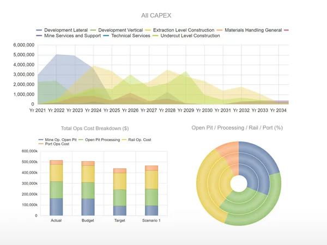The height and width of the screenshot is (245, 327).
Task: Click the 'Yr 2032' axis label
Action: tap(241, 111)
